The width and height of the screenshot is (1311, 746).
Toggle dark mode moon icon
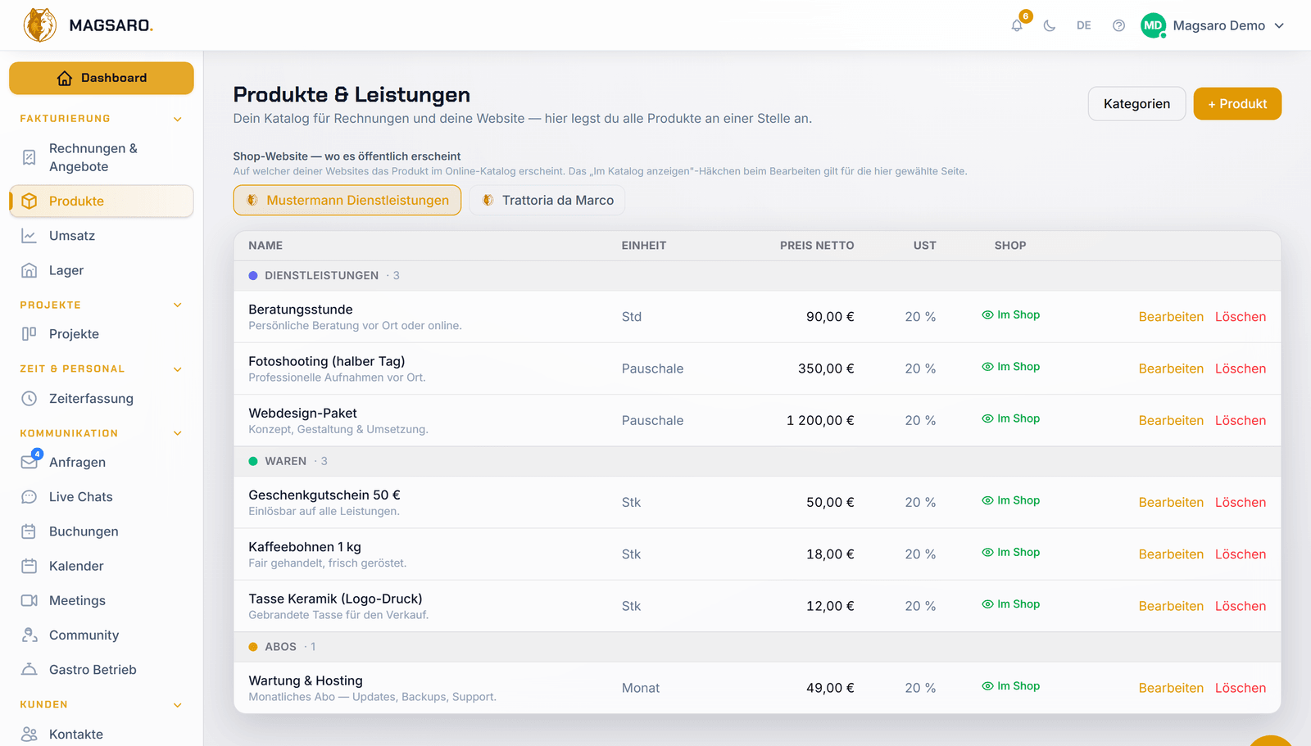click(x=1050, y=25)
